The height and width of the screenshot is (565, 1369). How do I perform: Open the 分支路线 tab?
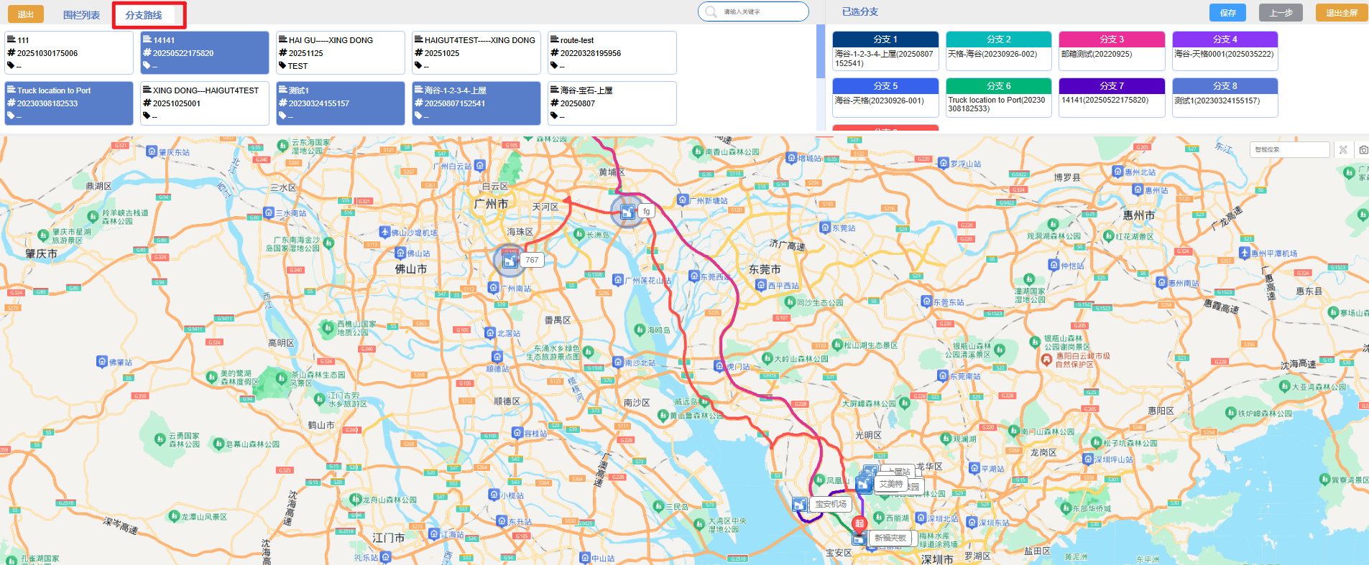click(x=144, y=14)
